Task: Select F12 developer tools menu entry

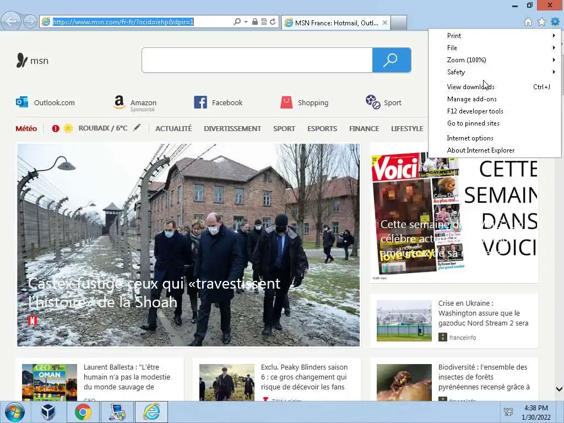Action: coord(495,111)
